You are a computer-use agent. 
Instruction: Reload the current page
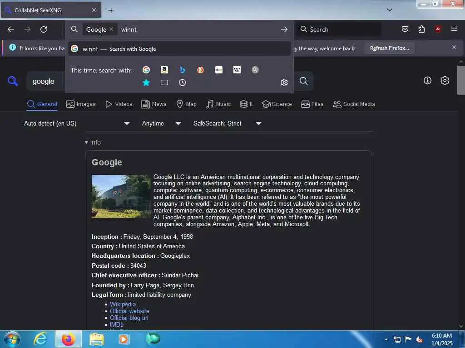44,29
